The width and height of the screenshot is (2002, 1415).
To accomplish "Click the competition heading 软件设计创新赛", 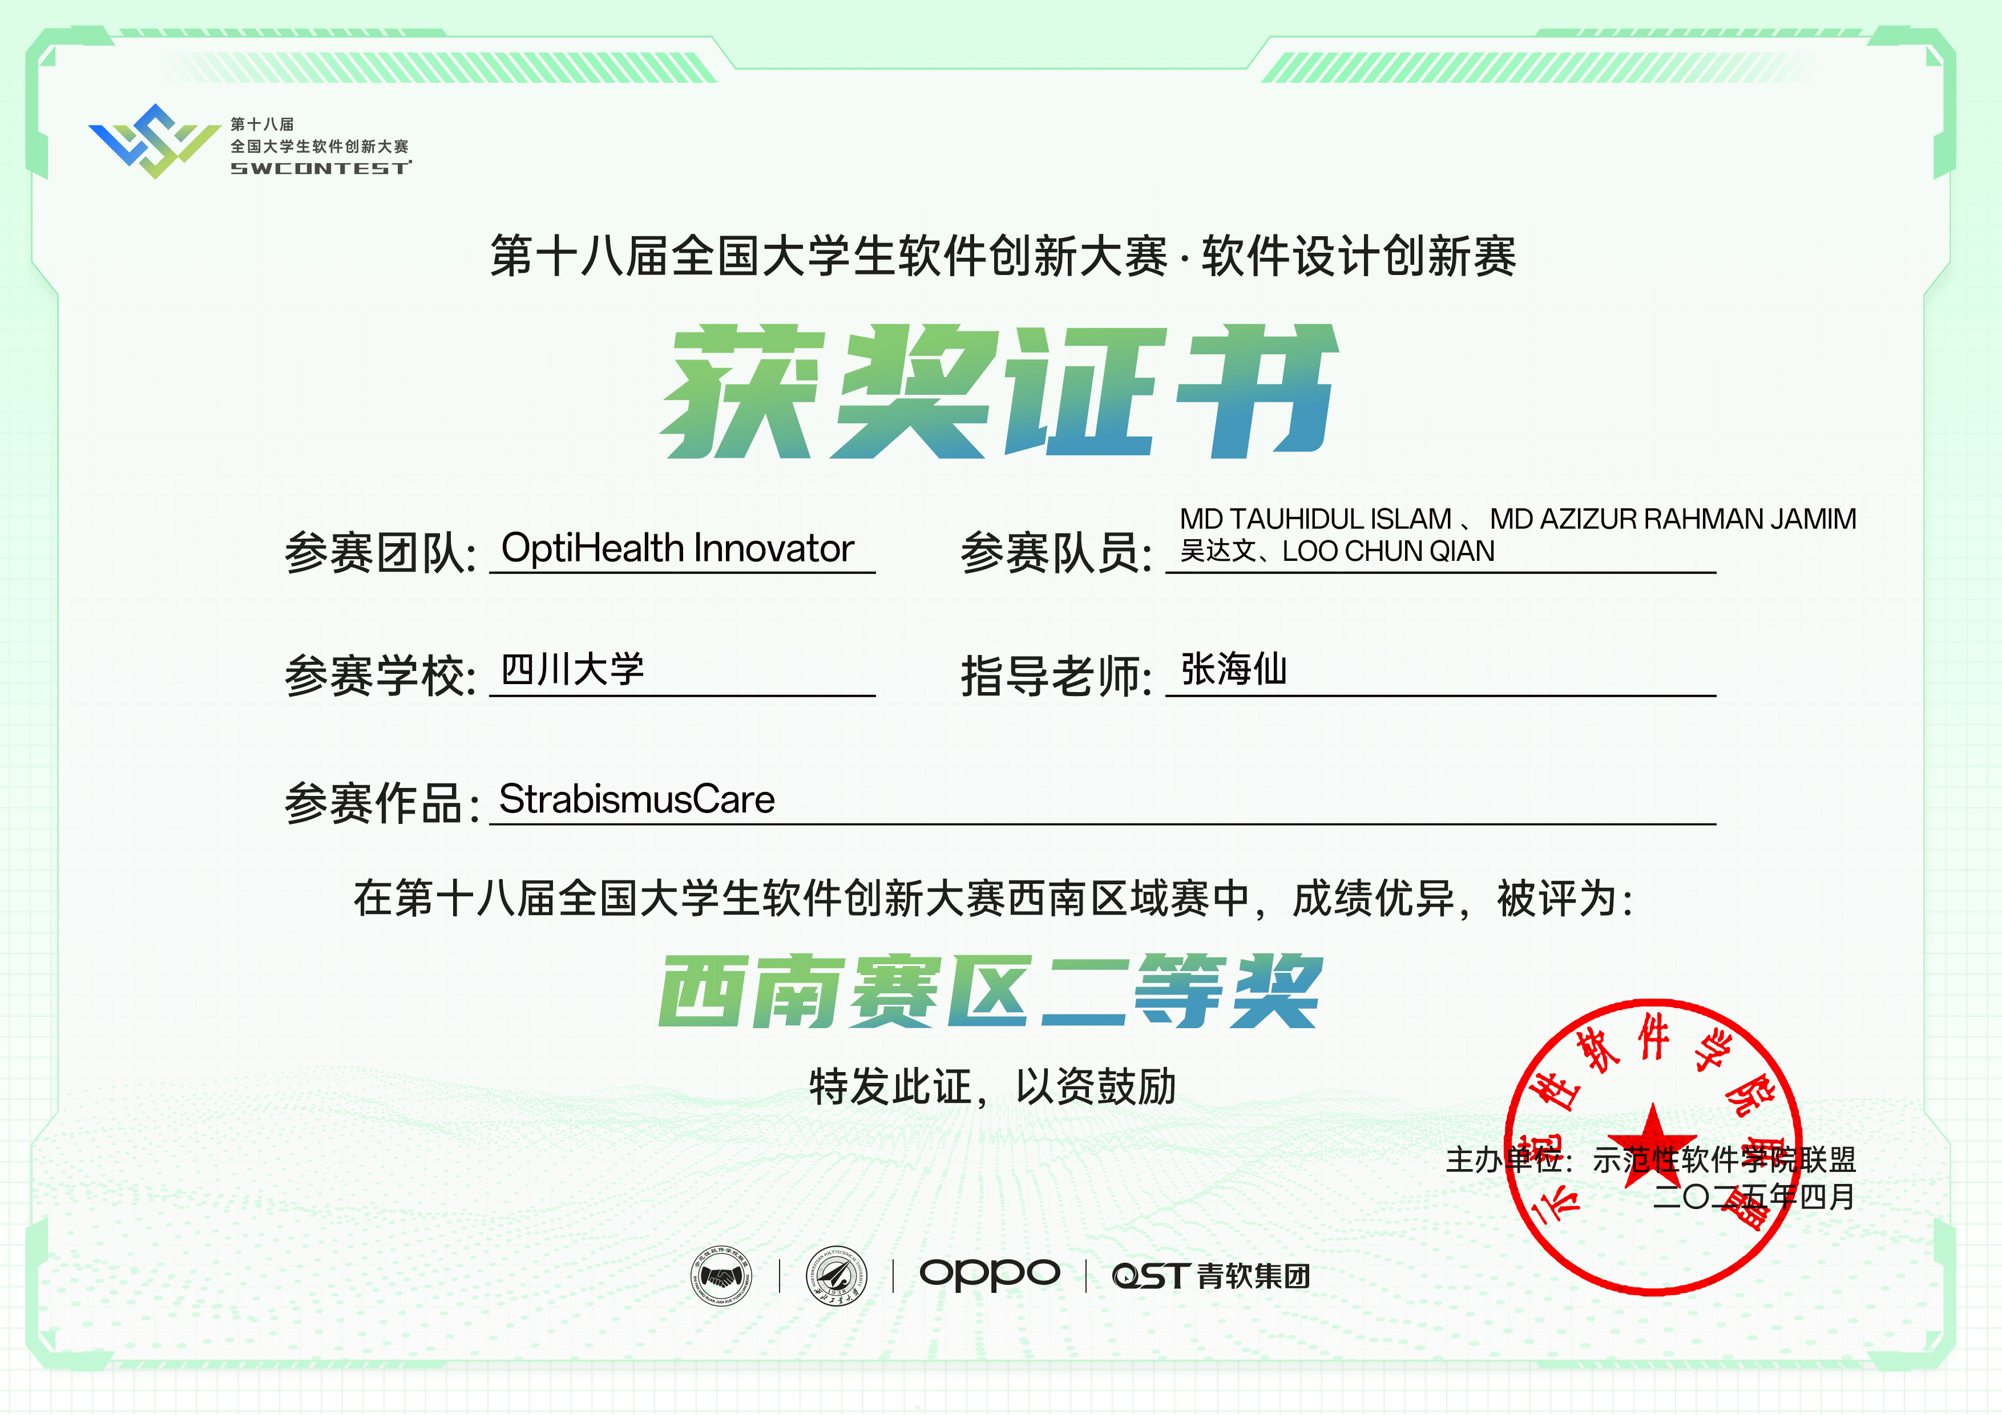I will pyautogui.click(x=1358, y=256).
